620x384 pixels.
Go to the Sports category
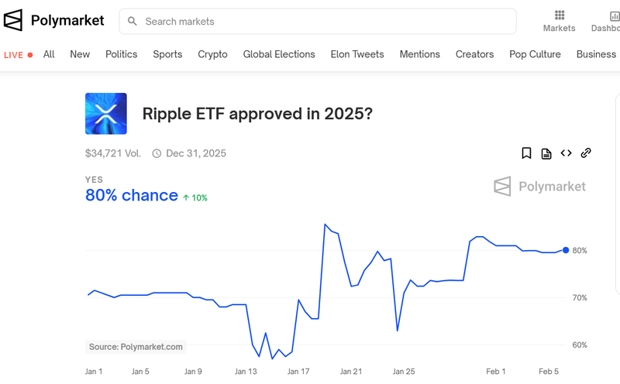pyautogui.click(x=167, y=54)
